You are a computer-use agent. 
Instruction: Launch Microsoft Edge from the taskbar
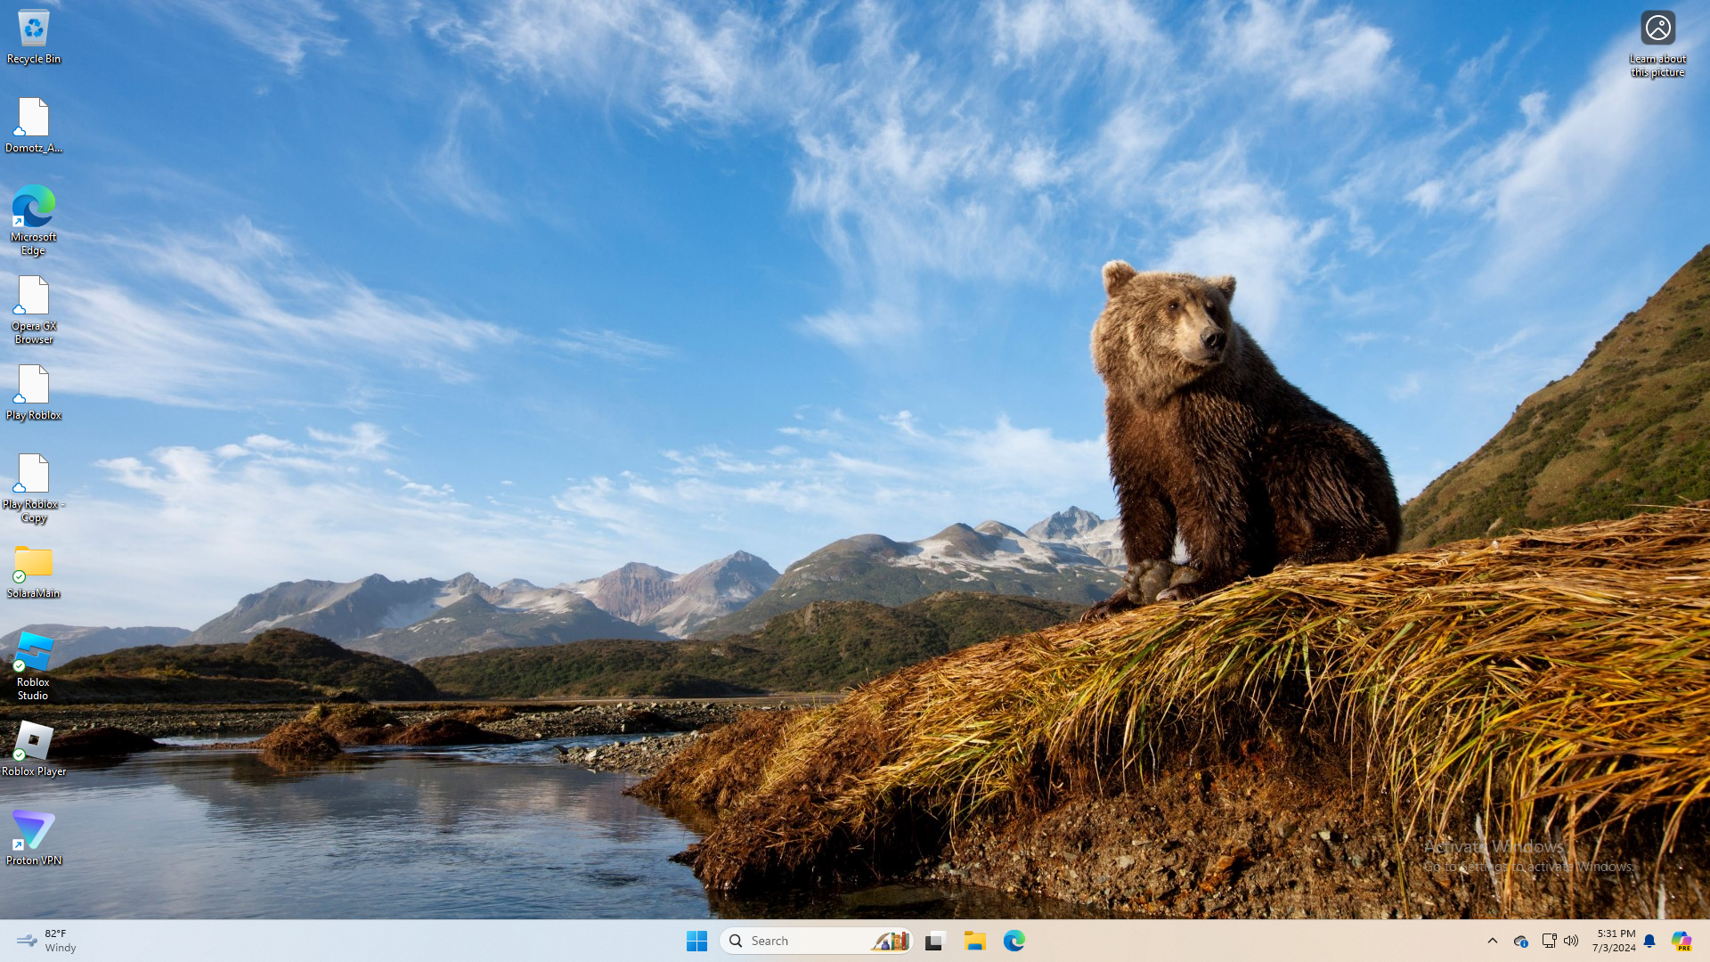[1014, 941]
